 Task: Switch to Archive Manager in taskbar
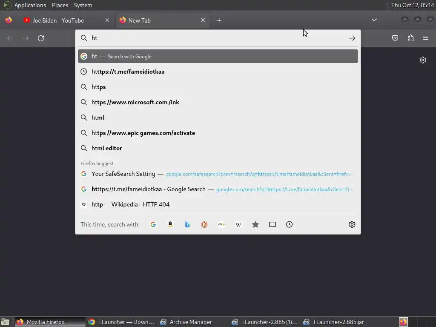[193, 322]
